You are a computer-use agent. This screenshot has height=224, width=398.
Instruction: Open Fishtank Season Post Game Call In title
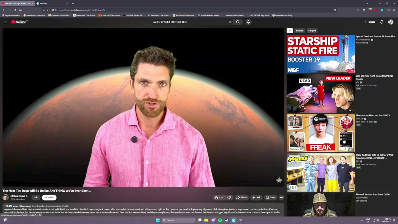click(373, 194)
